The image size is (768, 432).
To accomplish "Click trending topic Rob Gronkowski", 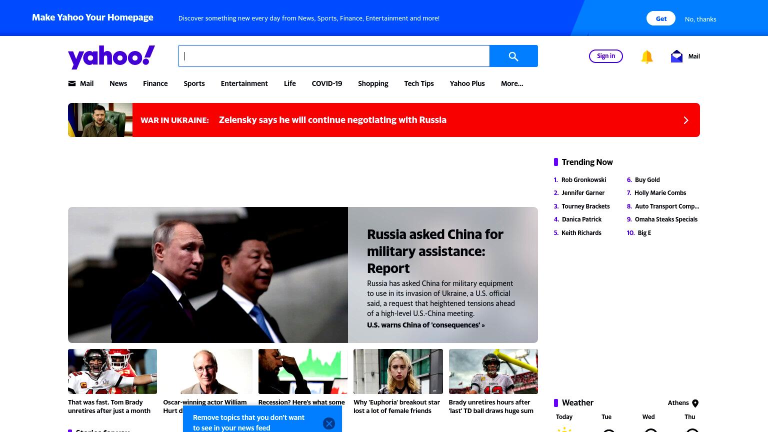I will pos(583,180).
